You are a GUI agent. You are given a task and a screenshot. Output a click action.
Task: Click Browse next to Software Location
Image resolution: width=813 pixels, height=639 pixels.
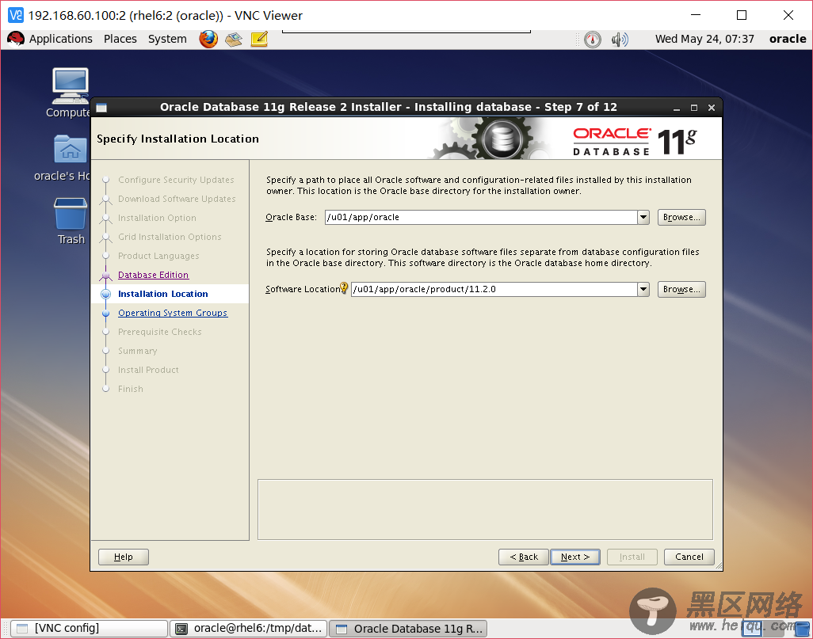tap(681, 289)
